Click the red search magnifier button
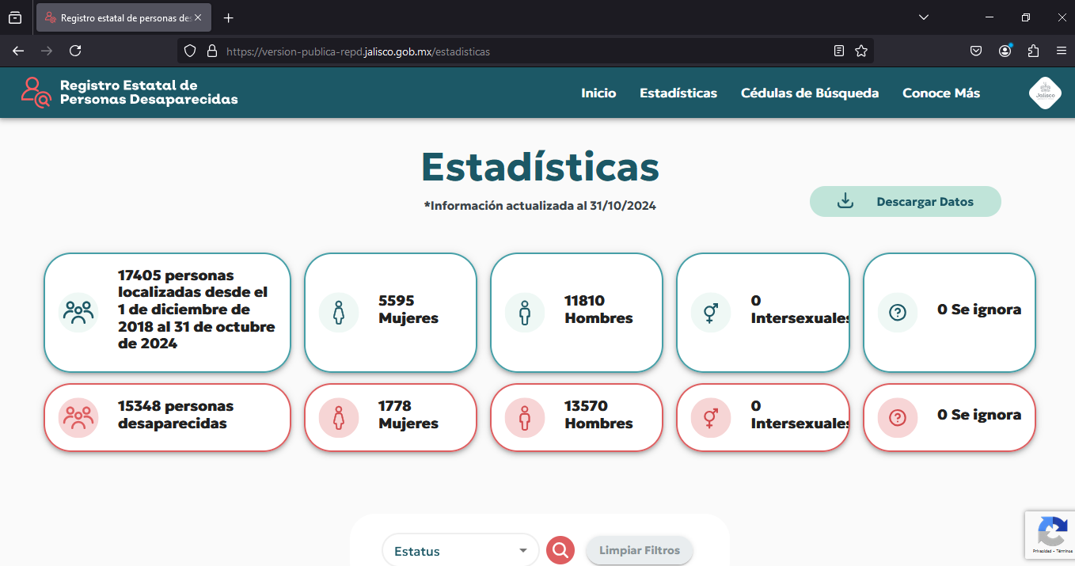This screenshot has height=566, width=1075. tap(560, 550)
